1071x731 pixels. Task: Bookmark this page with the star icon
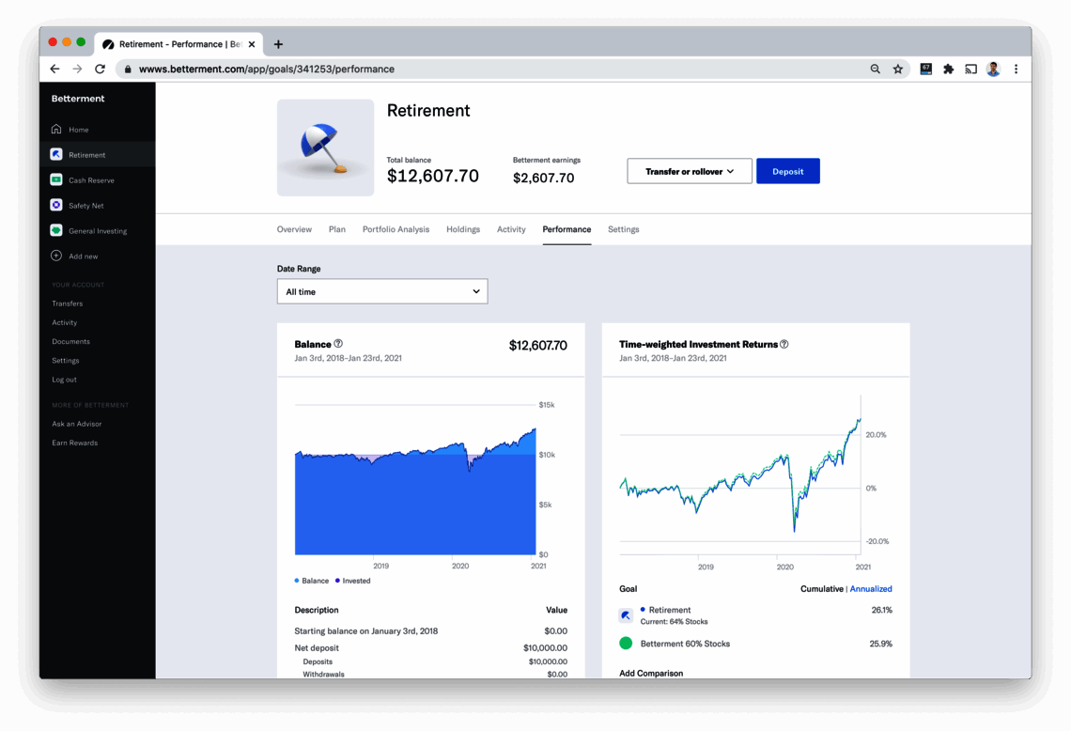[897, 69]
